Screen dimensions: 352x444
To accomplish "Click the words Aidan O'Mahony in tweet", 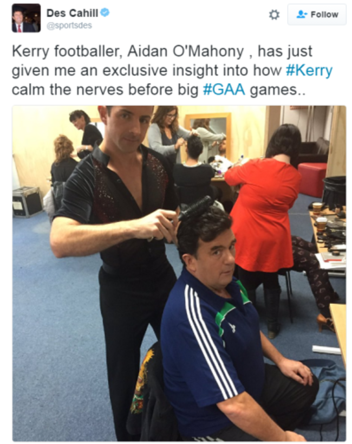I will click(x=185, y=52).
